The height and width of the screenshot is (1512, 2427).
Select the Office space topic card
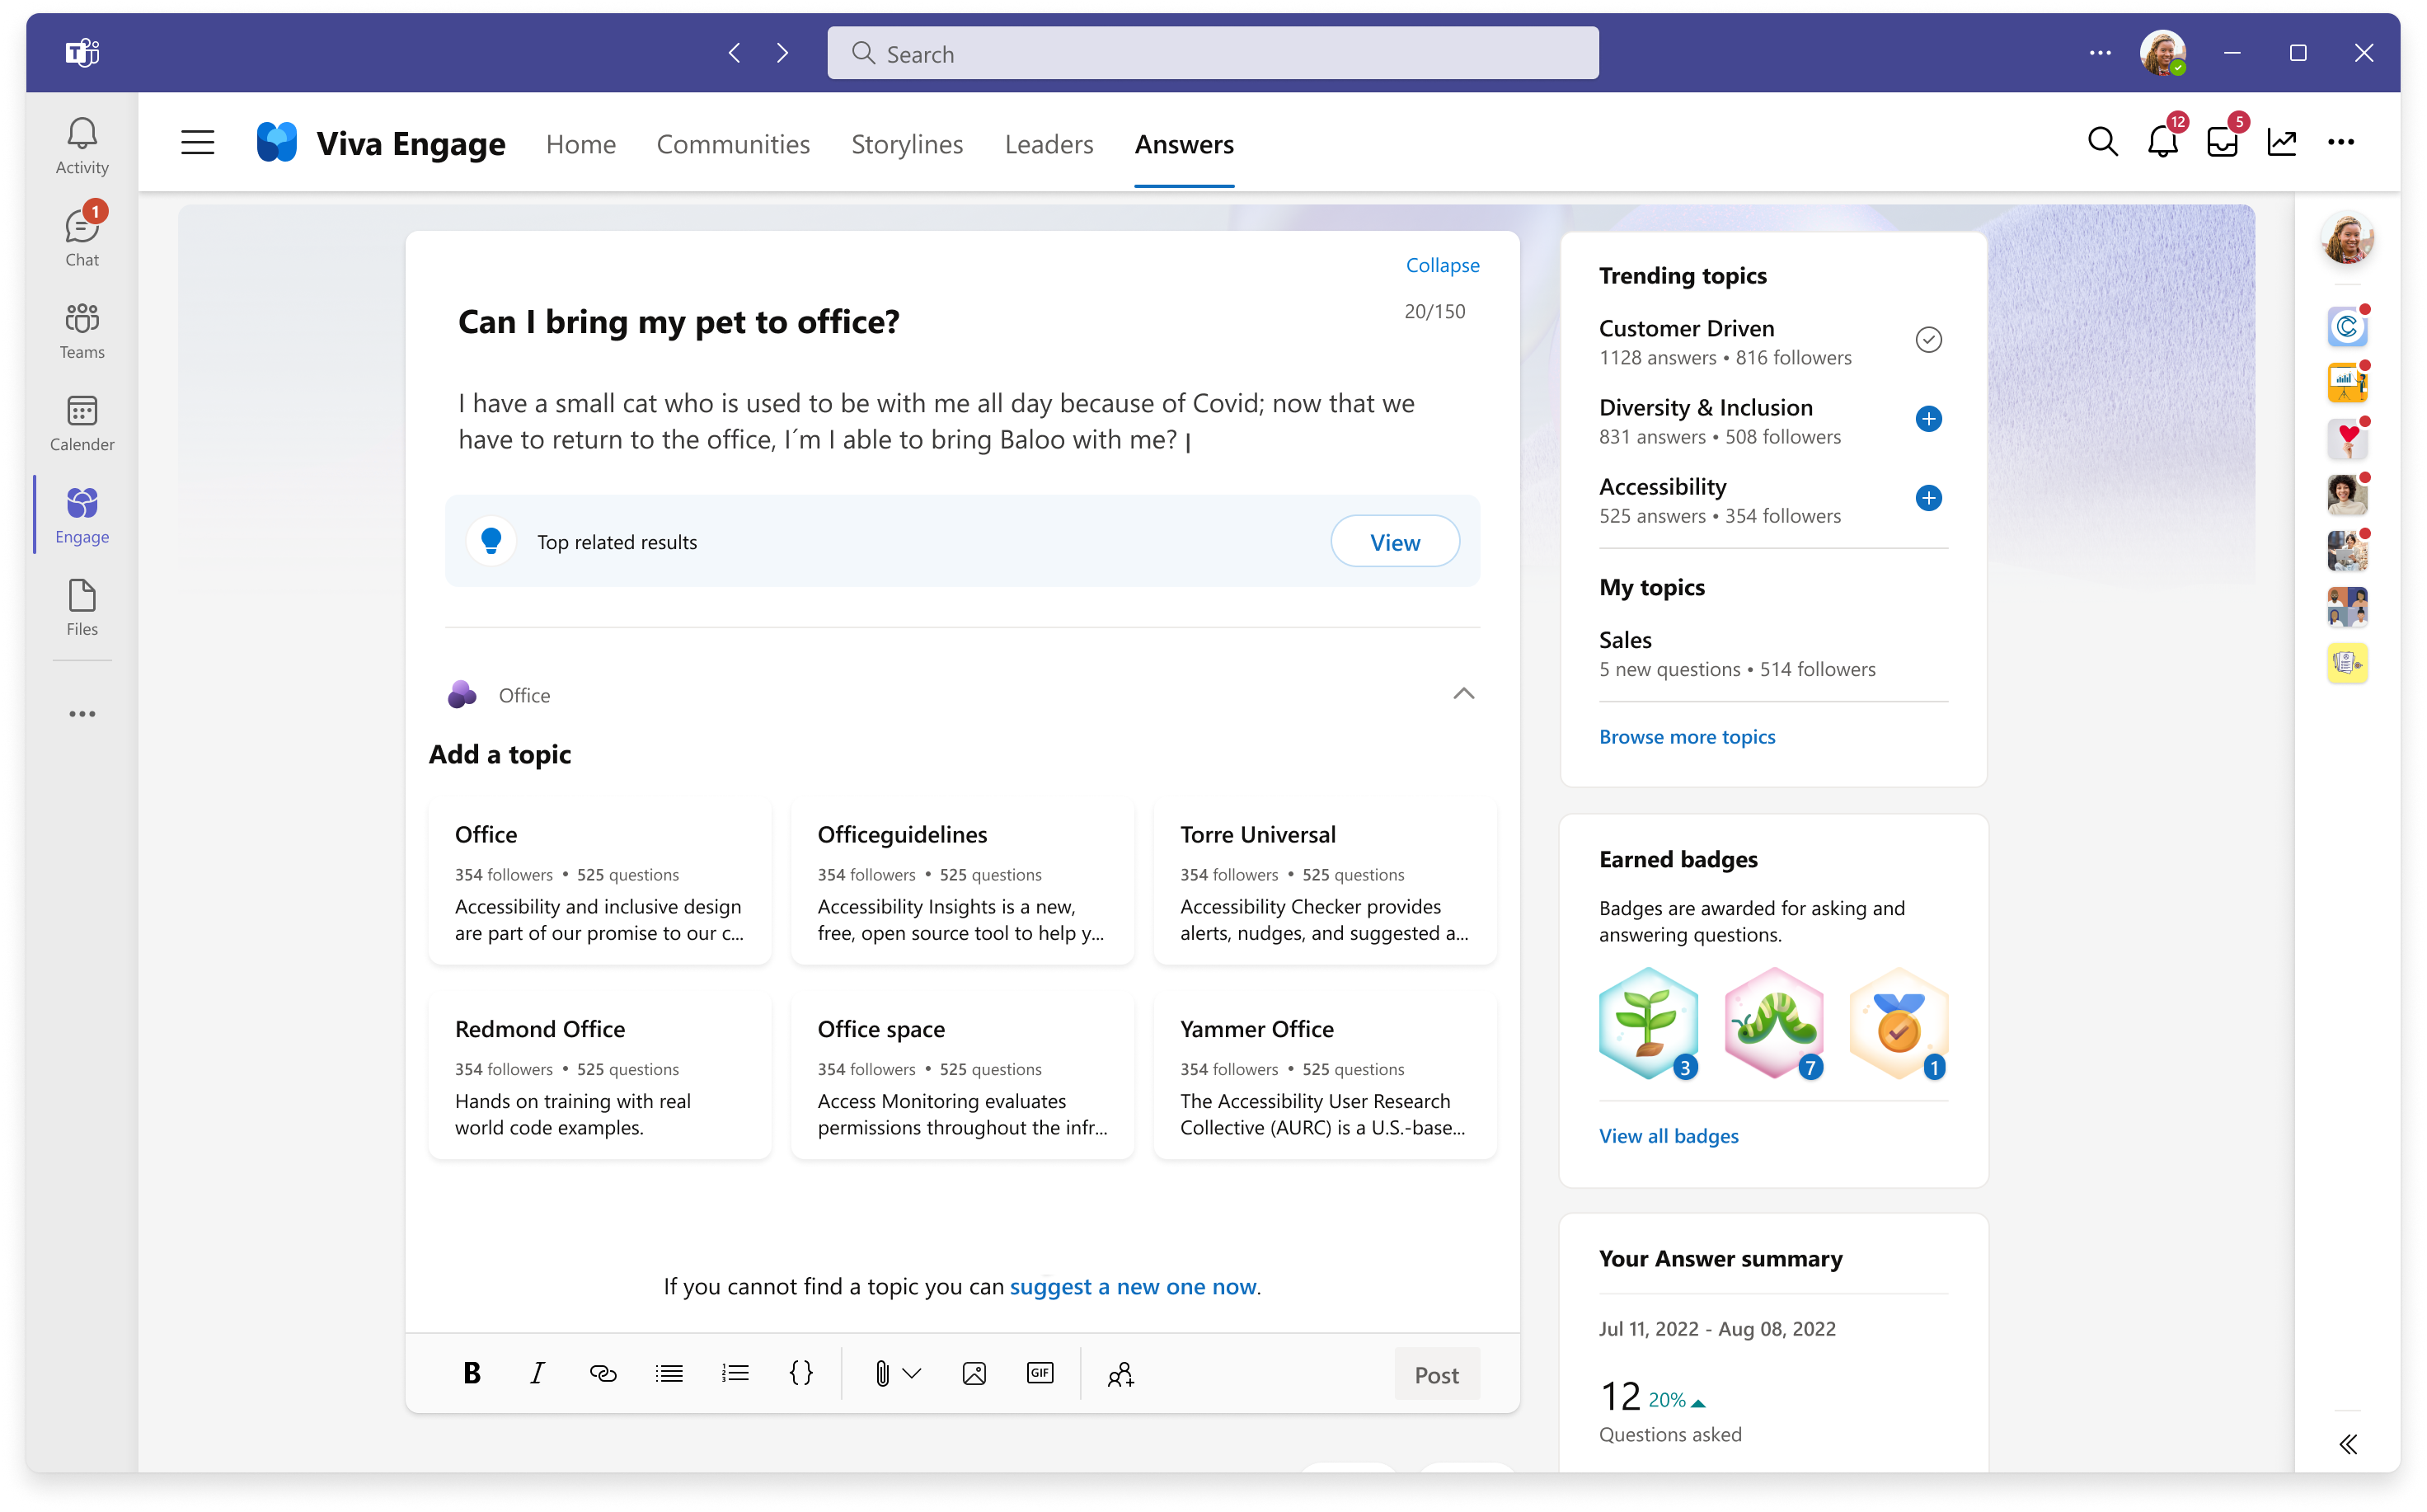961,1077
